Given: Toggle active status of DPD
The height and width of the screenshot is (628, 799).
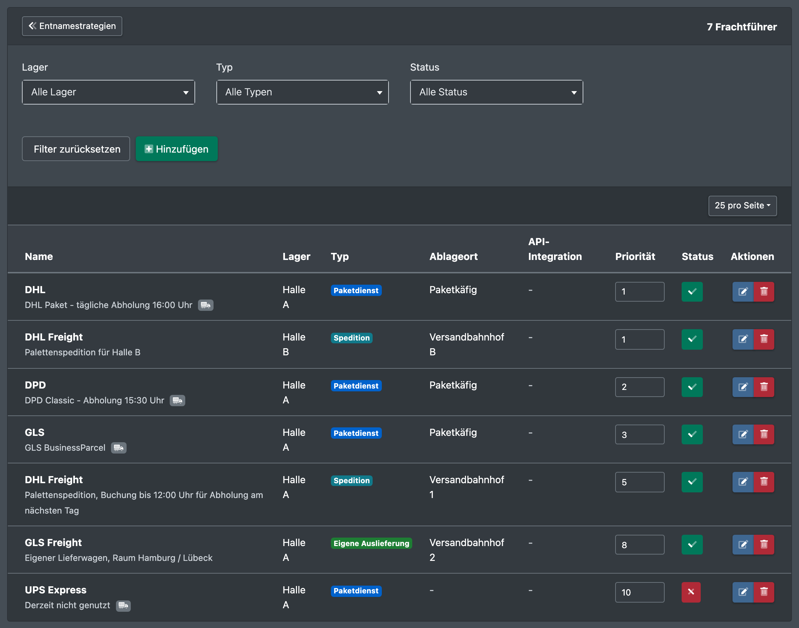Looking at the screenshot, I should 692,387.
